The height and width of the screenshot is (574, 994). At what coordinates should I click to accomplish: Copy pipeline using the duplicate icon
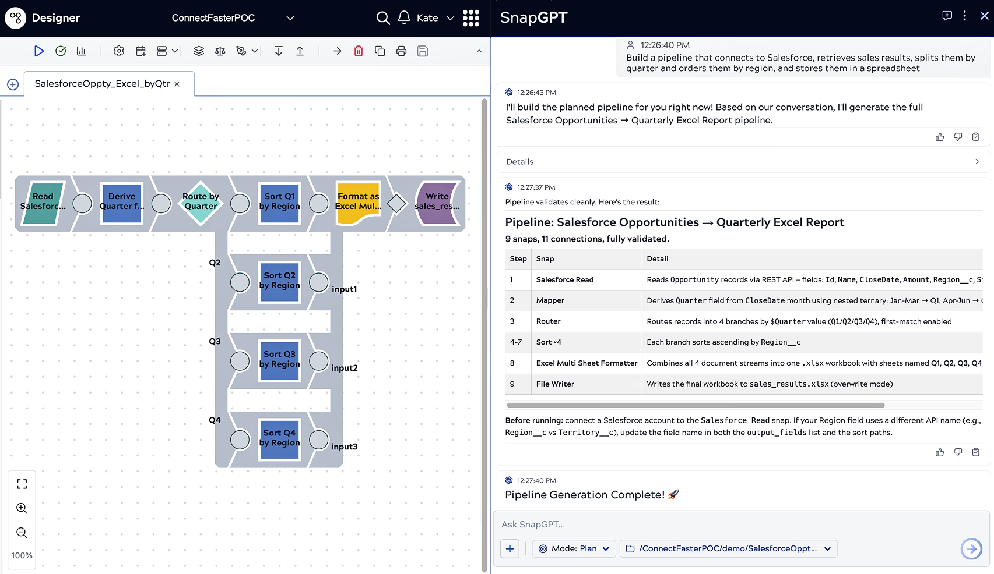pyautogui.click(x=380, y=51)
